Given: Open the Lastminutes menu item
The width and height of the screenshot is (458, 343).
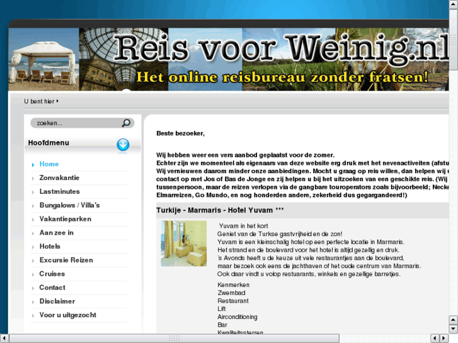Looking at the screenshot, I should tap(60, 191).
